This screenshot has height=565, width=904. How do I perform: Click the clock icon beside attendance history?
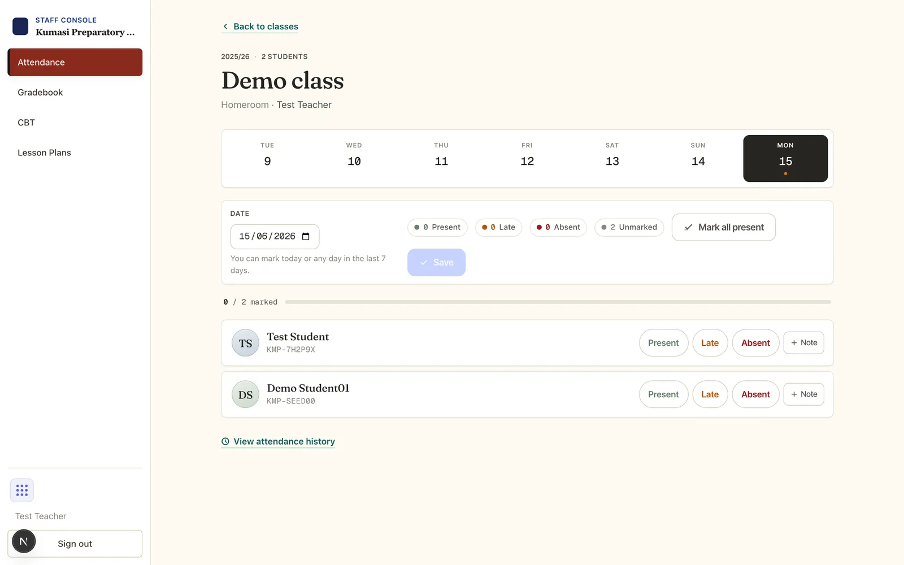225,442
